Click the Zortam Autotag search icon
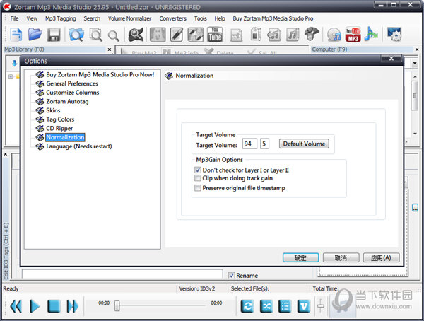424x321 pixels. coord(136,35)
